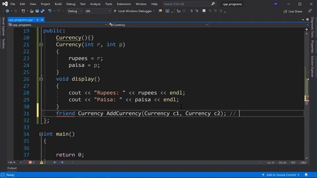This screenshot has width=317, height=178.
Task: Click the Save All toolbar icon
Action: 43,11
